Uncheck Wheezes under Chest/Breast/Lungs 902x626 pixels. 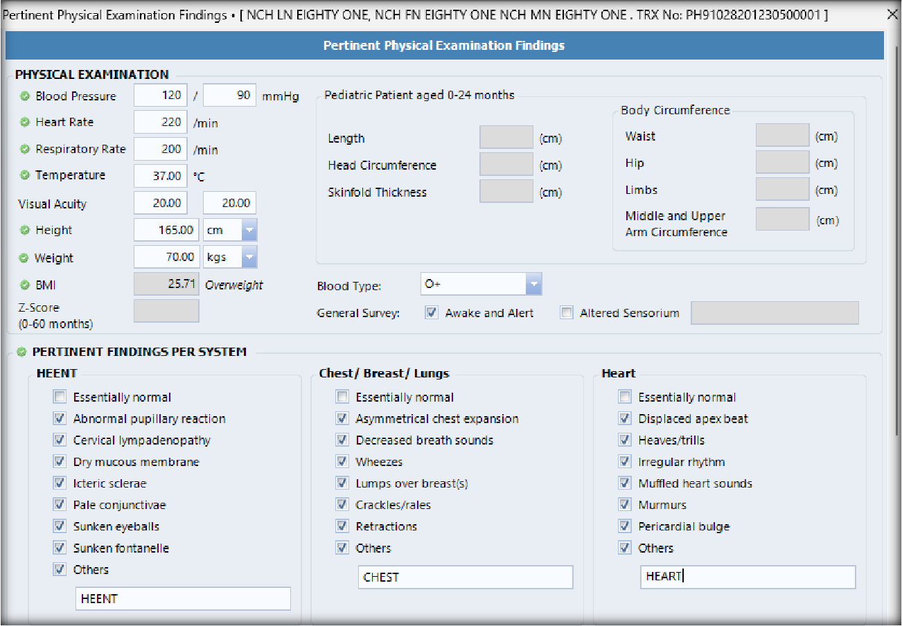(x=342, y=462)
